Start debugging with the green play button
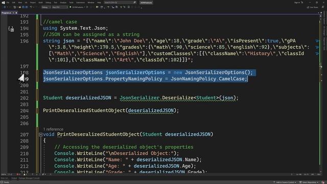327x184 pixels. point(71,7)
